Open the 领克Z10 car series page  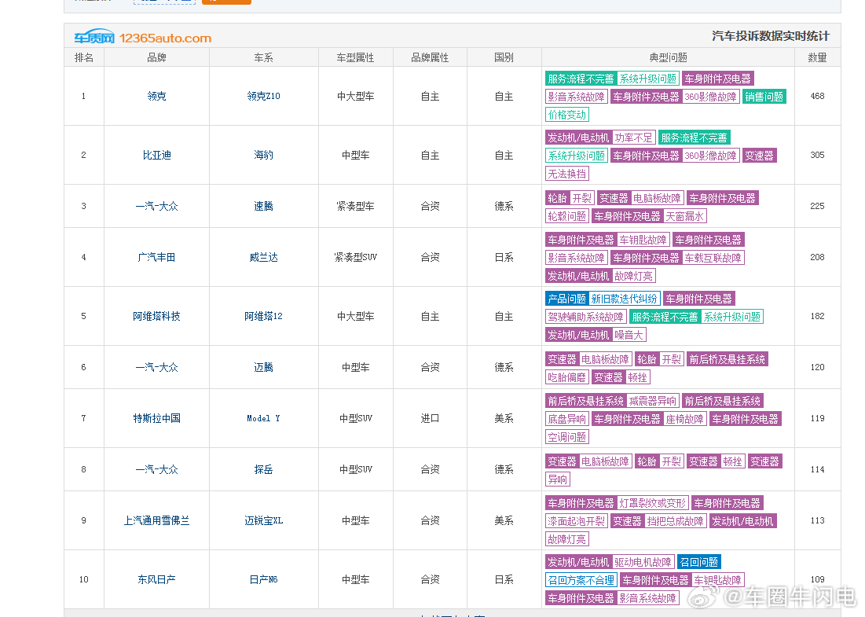pyautogui.click(x=262, y=96)
